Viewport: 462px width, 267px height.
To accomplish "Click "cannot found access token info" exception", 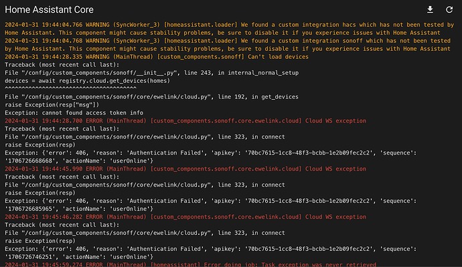I will (x=74, y=112).
